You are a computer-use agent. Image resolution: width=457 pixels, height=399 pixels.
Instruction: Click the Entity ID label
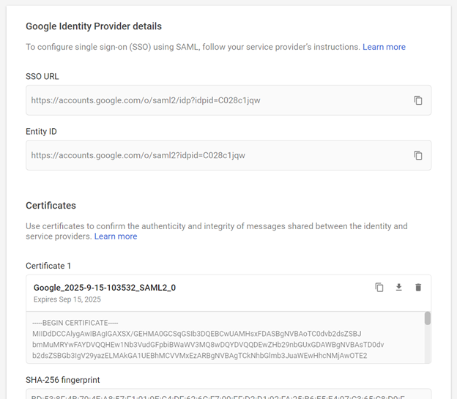coord(41,132)
